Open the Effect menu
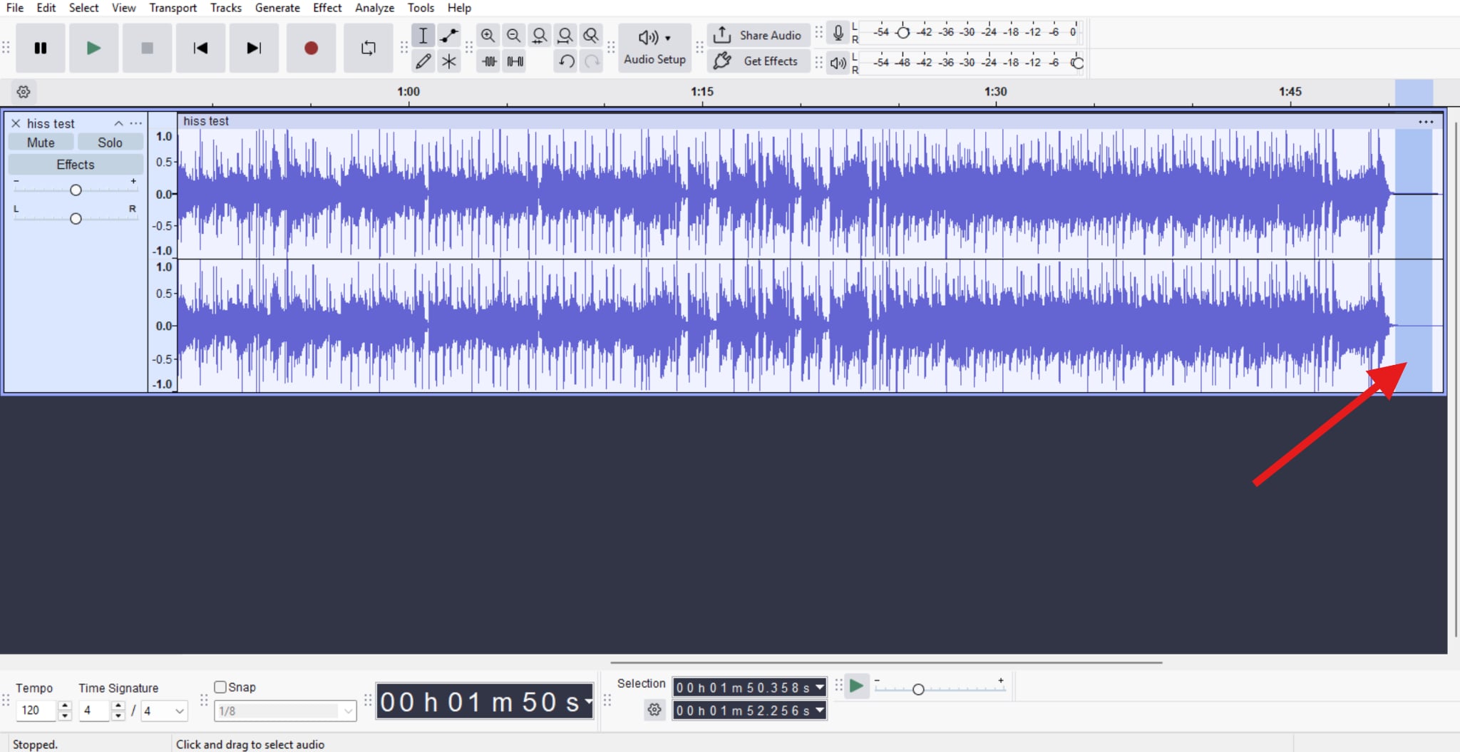Viewport: 1460px width, 752px height. tap(327, 8)
